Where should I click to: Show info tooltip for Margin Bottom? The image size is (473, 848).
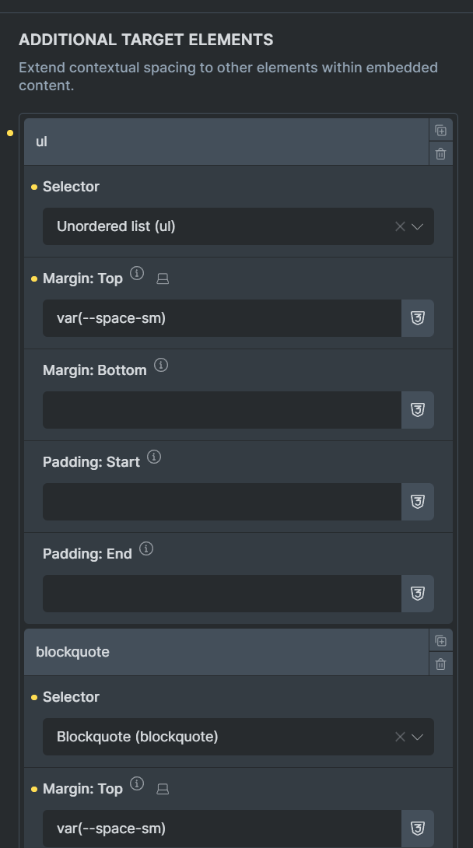[x=161, y=365]
